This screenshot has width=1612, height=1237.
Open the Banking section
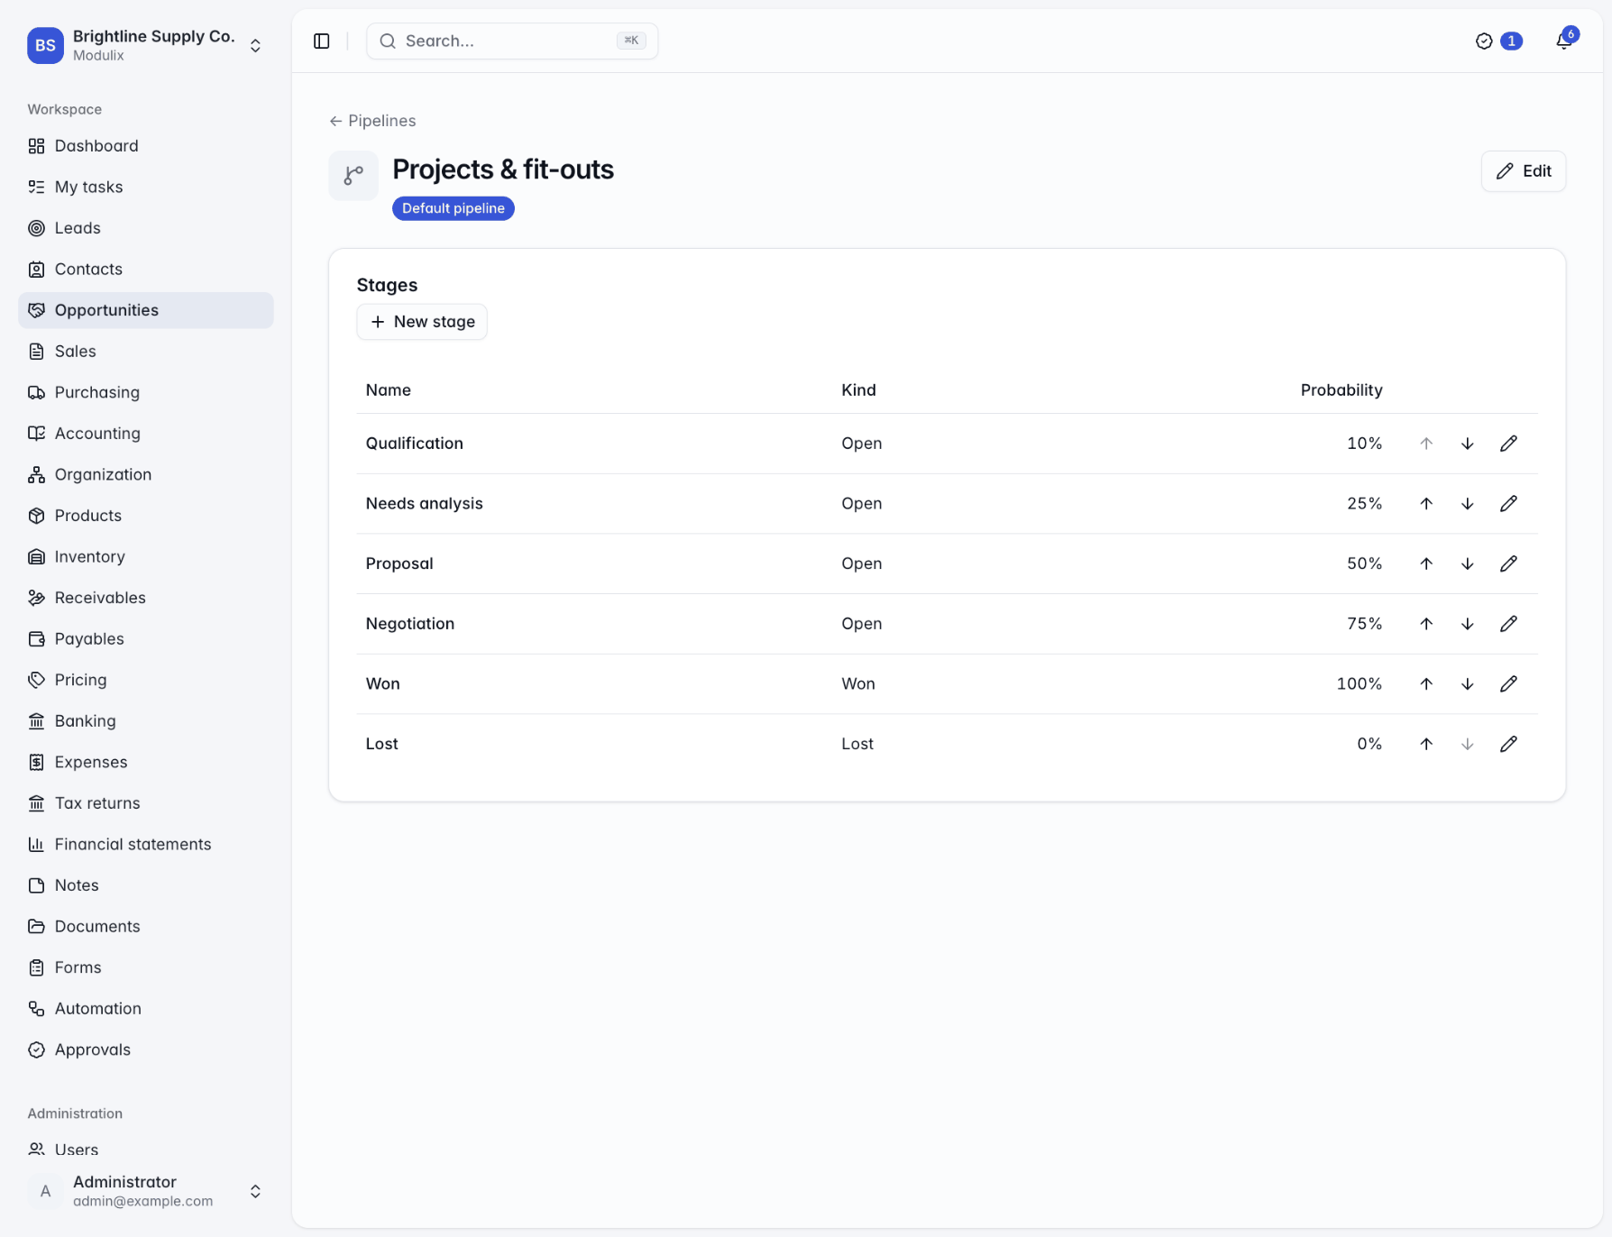[146, 720]
